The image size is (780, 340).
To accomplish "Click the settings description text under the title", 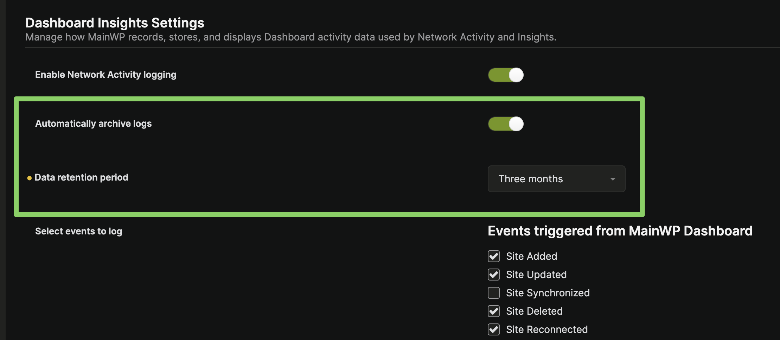I will (x=290, y=37).
